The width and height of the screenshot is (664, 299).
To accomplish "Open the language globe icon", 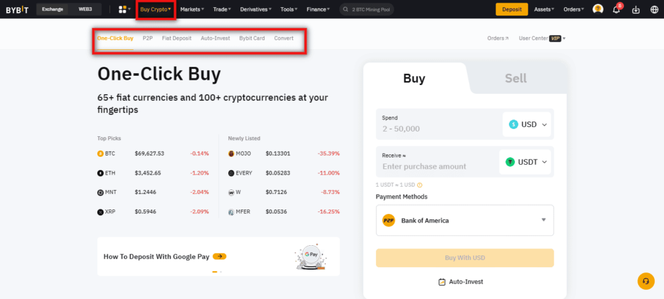I will click(x=654, y=9).
